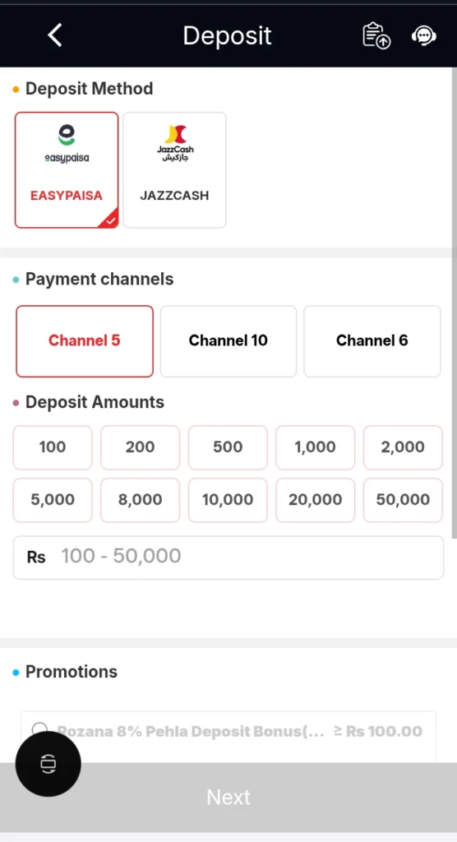This screenshot has height=842, width=457.
Task: Click the Payment channels heading
Action: (99, 280)
